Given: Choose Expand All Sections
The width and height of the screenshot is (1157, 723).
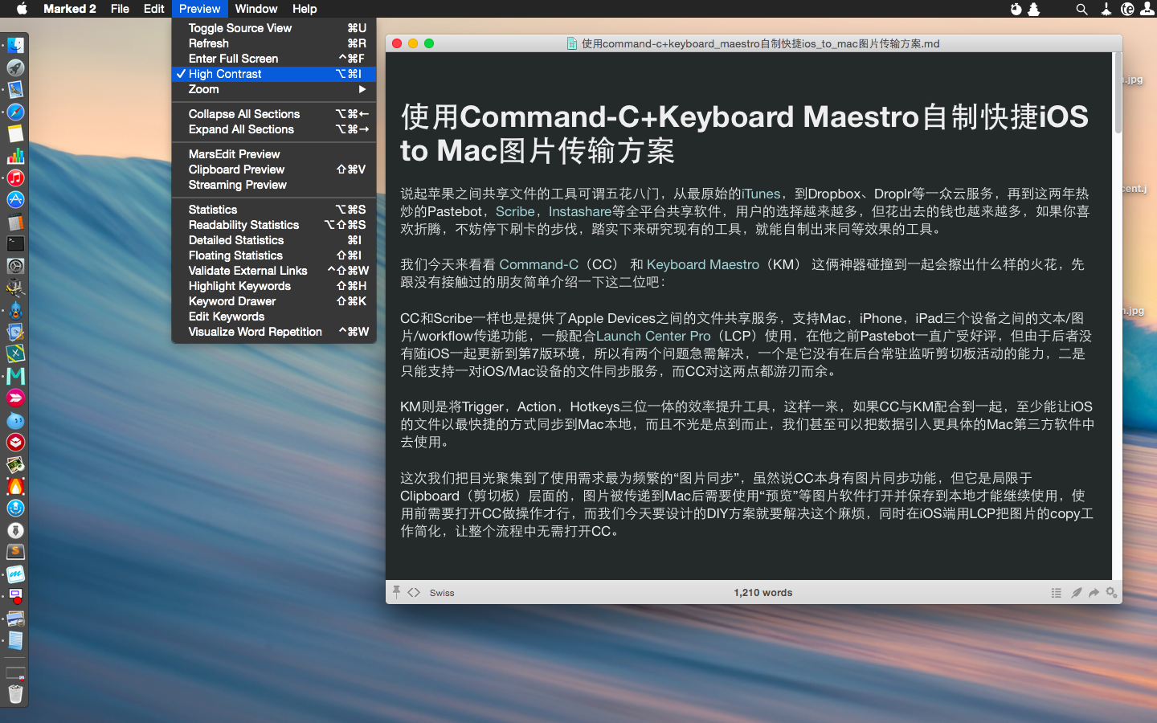Looking at the screenshot, I should pyautogui.click(x=274, y=129).
